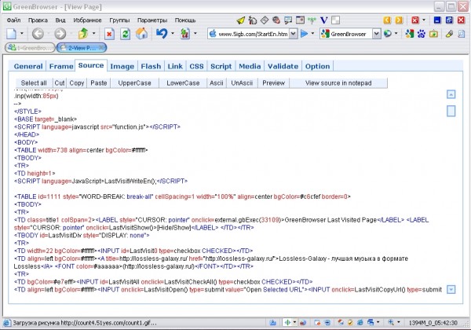Click the Up folder icon
Screen dimensions: 471x330
click(x=83, y=34)
